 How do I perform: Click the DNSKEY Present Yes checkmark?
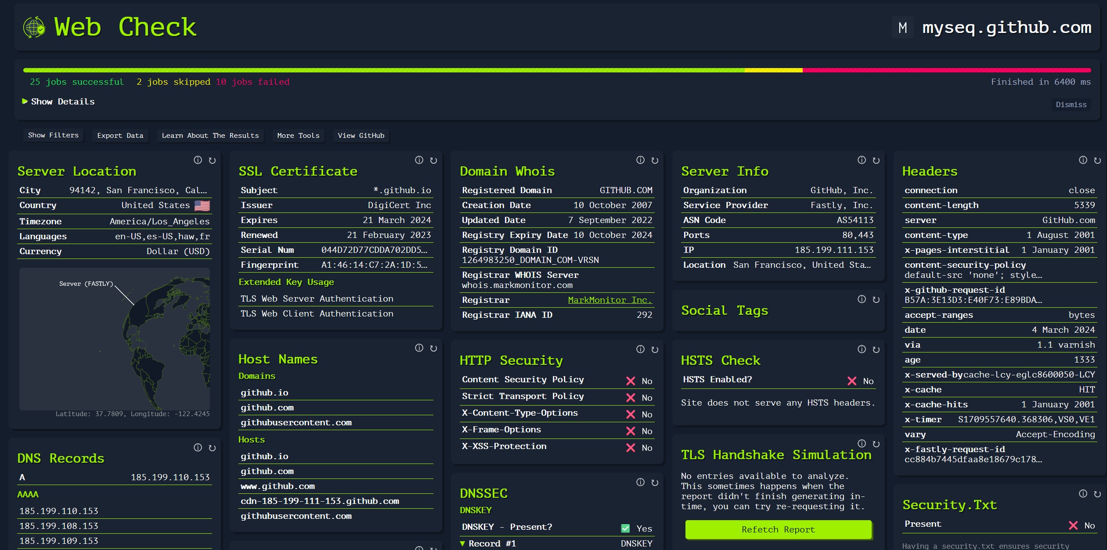[625, 528]
